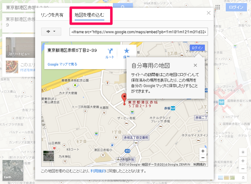Zoom out on embedded map preview
Screen dimensions: 251x184
coord(203,158)
